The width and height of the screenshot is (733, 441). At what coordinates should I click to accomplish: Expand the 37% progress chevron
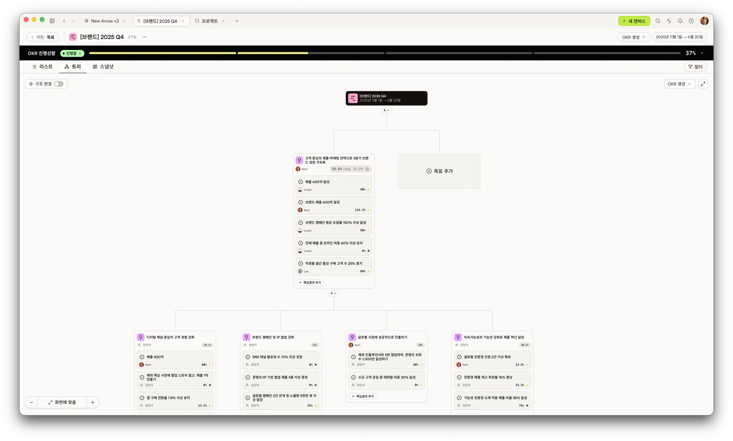tap(702, 53)
